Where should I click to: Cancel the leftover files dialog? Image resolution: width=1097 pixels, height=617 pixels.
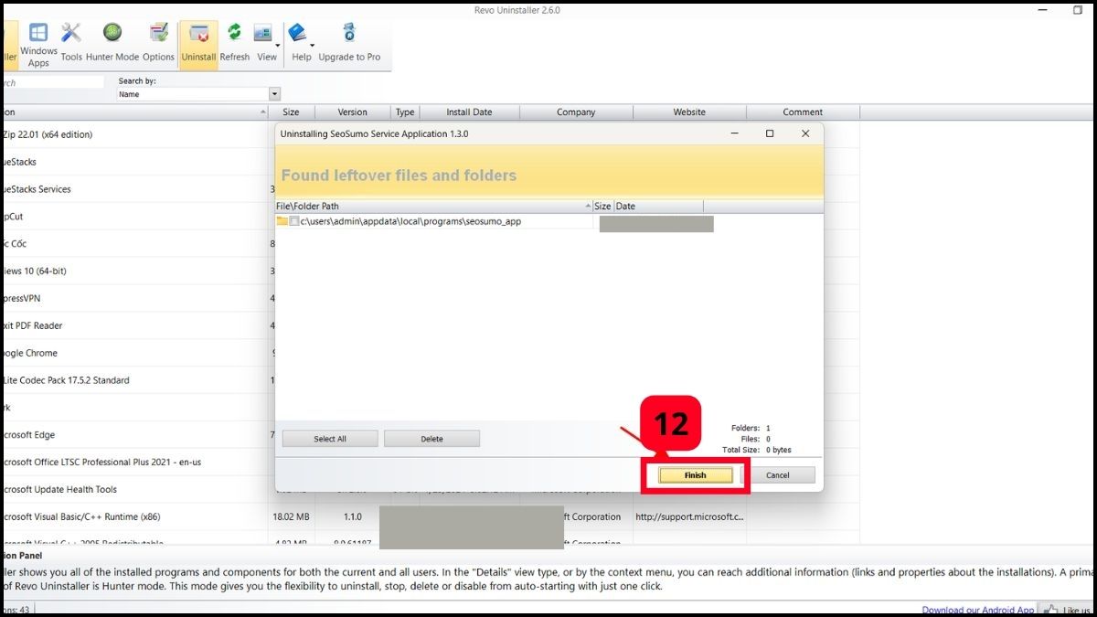778,475
